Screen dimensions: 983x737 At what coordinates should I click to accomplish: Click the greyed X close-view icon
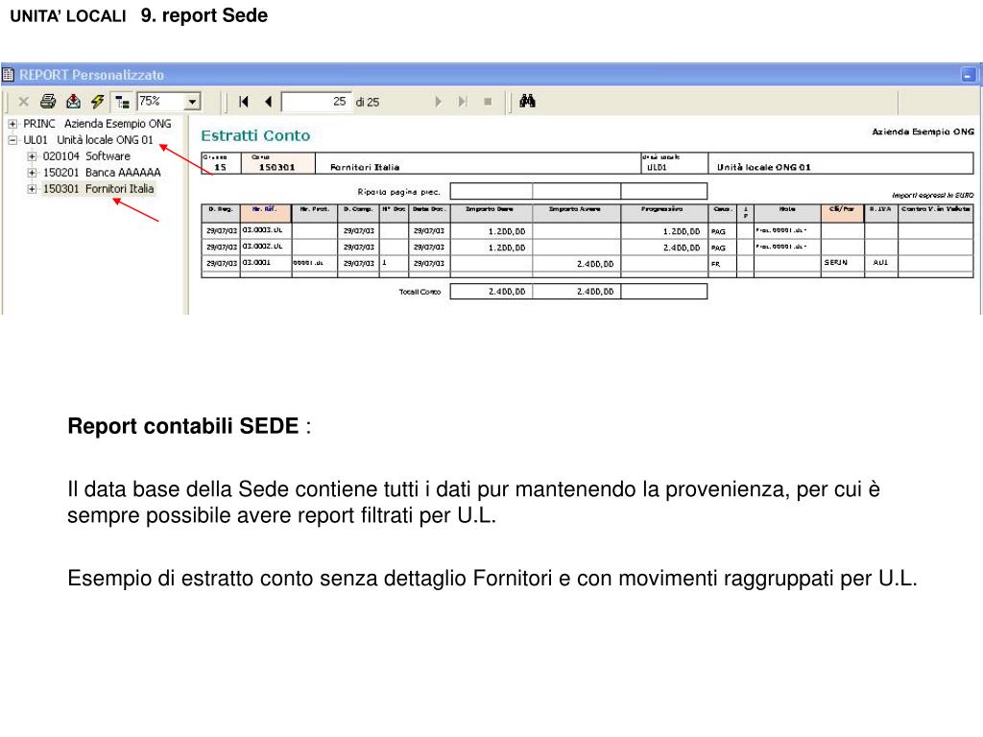coord(24,101)
